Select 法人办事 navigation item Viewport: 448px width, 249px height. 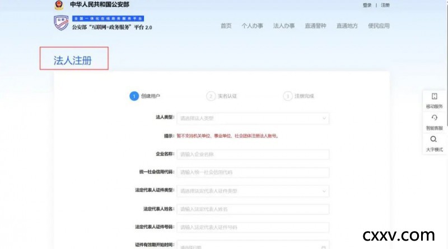coord(283,26)
